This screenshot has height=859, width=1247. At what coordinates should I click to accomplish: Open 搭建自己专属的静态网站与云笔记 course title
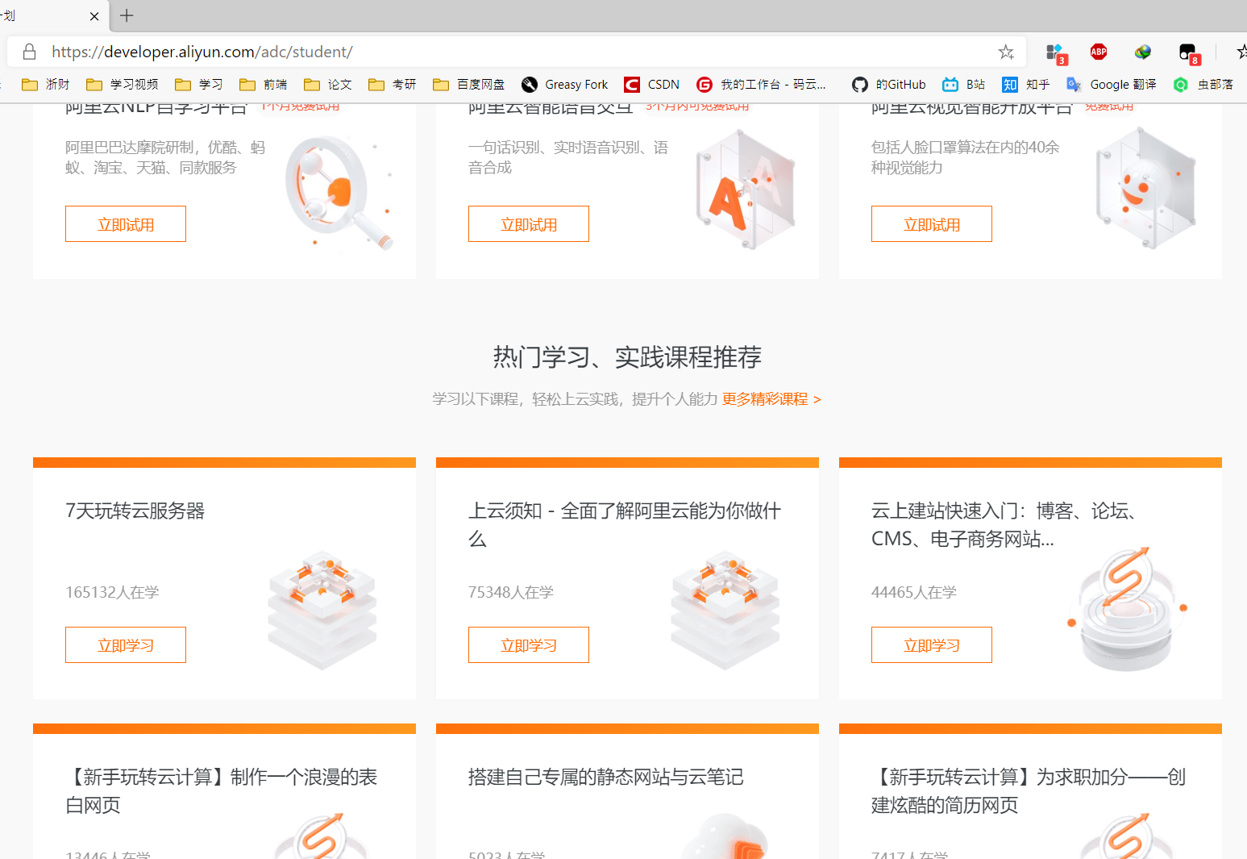(x=606, y=778)
